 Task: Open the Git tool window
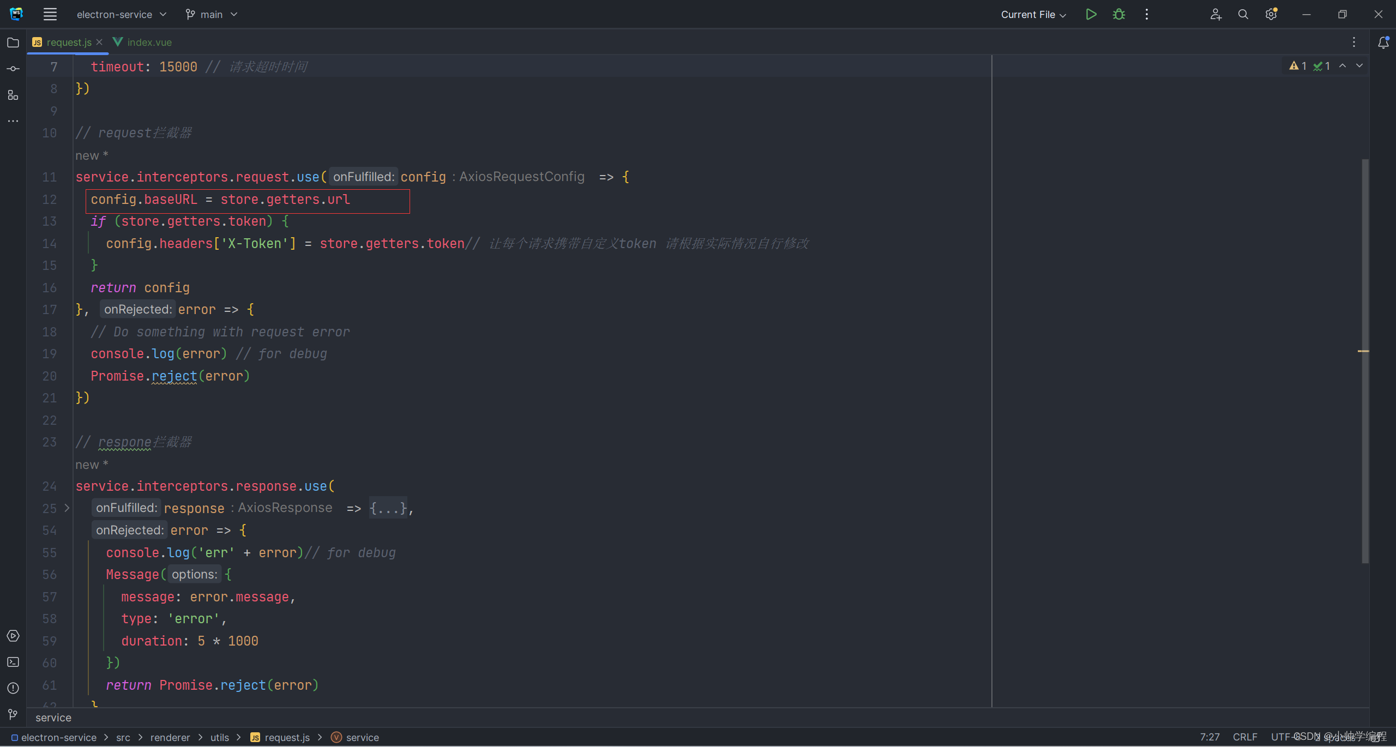pos(13,714)
